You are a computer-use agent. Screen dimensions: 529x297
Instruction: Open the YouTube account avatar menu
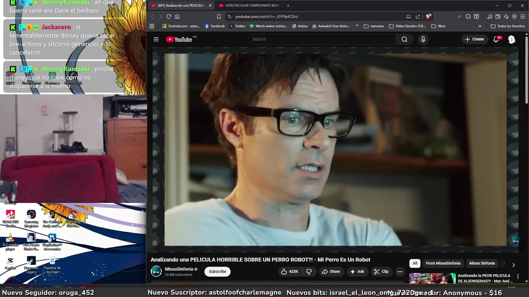coord(512,39)
